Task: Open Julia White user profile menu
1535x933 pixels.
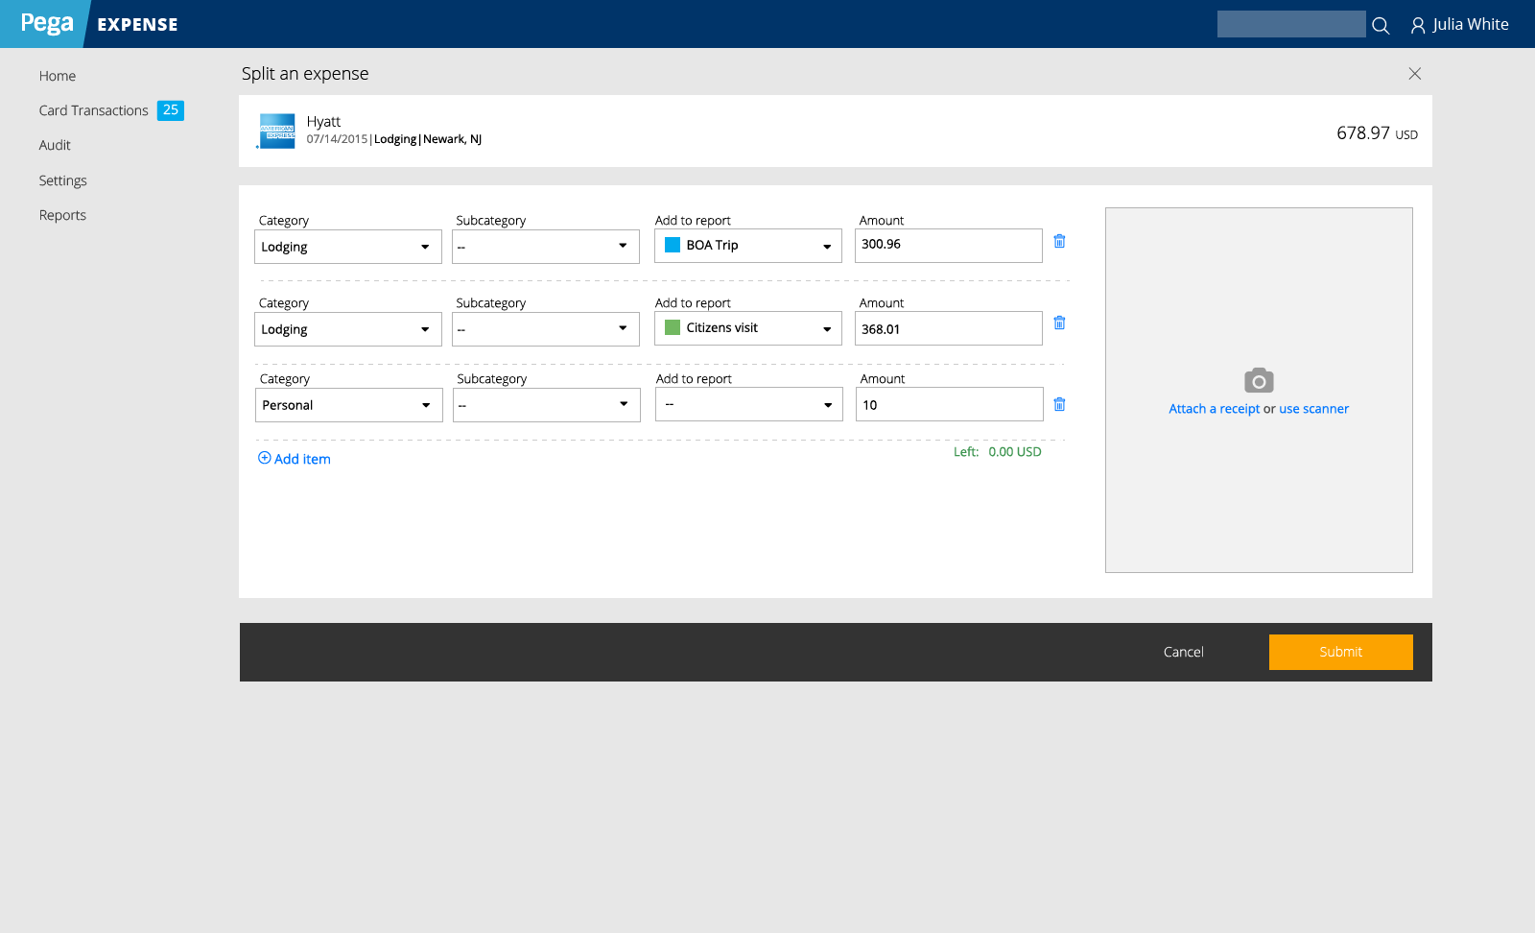Action: tap(1459, 25)
